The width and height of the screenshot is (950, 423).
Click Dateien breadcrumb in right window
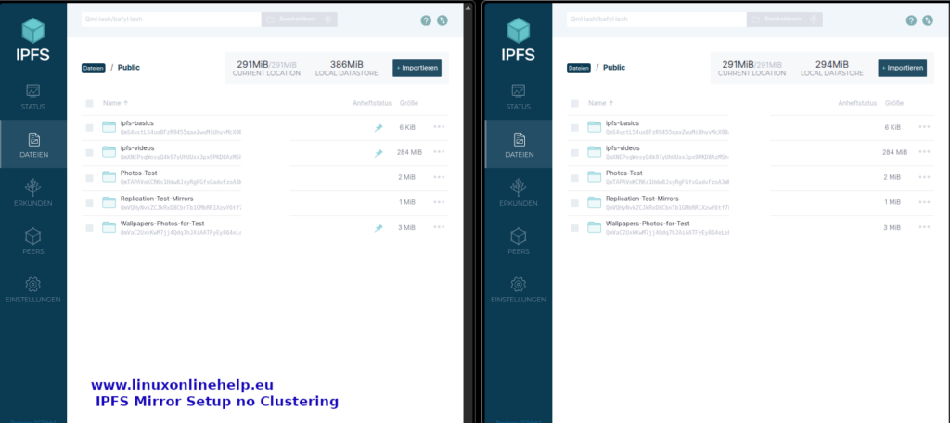coord(579,68)
